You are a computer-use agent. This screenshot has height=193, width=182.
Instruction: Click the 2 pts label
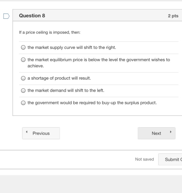[173, 16]
